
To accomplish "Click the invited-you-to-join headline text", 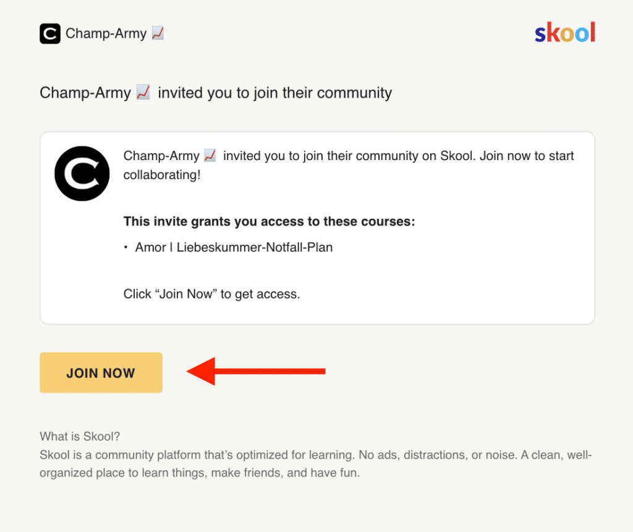I will tap(216, 93).
